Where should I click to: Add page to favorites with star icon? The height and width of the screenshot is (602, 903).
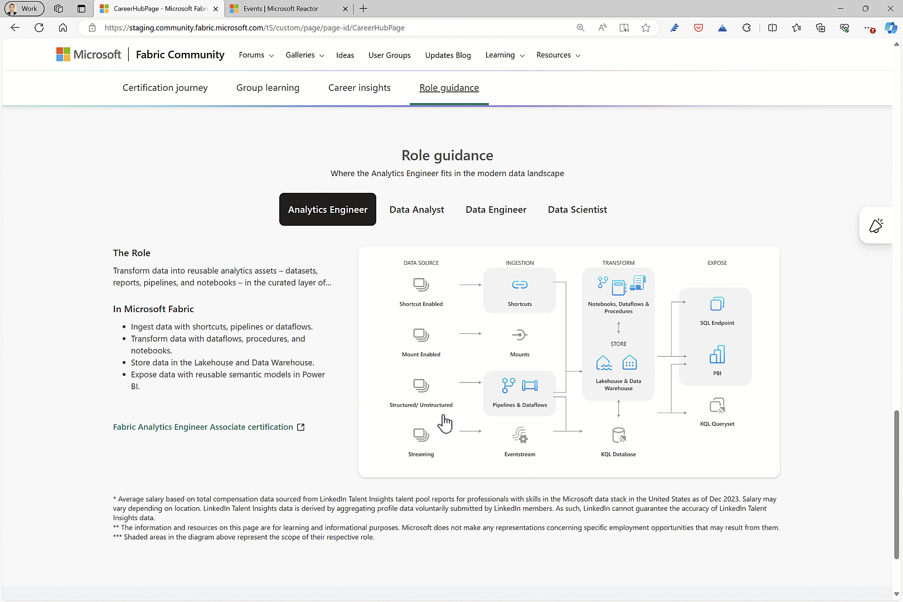(x=645, y=28)
